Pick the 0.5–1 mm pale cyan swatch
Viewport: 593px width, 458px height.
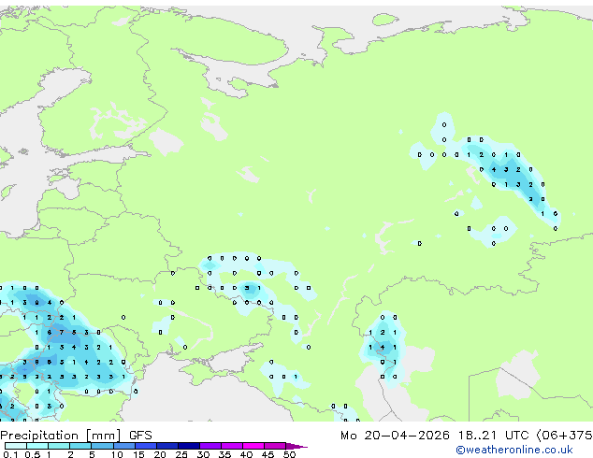[x=37, y=446]
